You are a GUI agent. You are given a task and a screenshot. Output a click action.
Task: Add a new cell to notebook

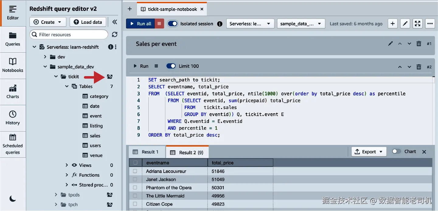tap(393, 23)
